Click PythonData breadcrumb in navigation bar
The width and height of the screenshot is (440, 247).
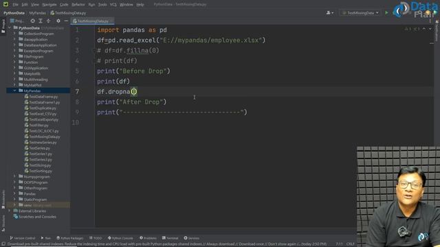14,13
